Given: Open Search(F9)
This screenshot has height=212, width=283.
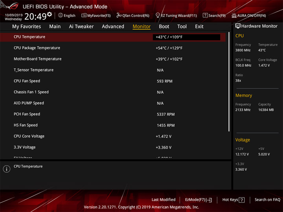Looking at the screenshot, I should (x=217, y=16).
